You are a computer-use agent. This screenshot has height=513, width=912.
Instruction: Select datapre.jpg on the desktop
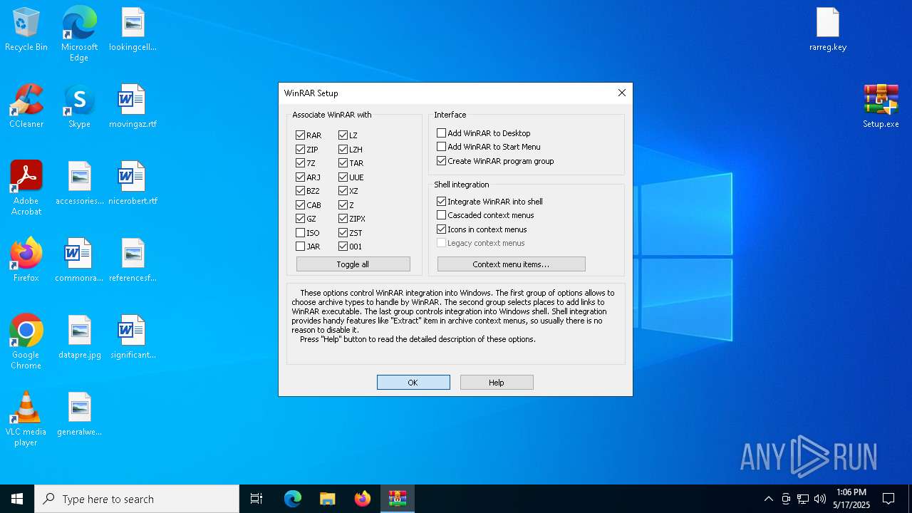click(79, 338)
